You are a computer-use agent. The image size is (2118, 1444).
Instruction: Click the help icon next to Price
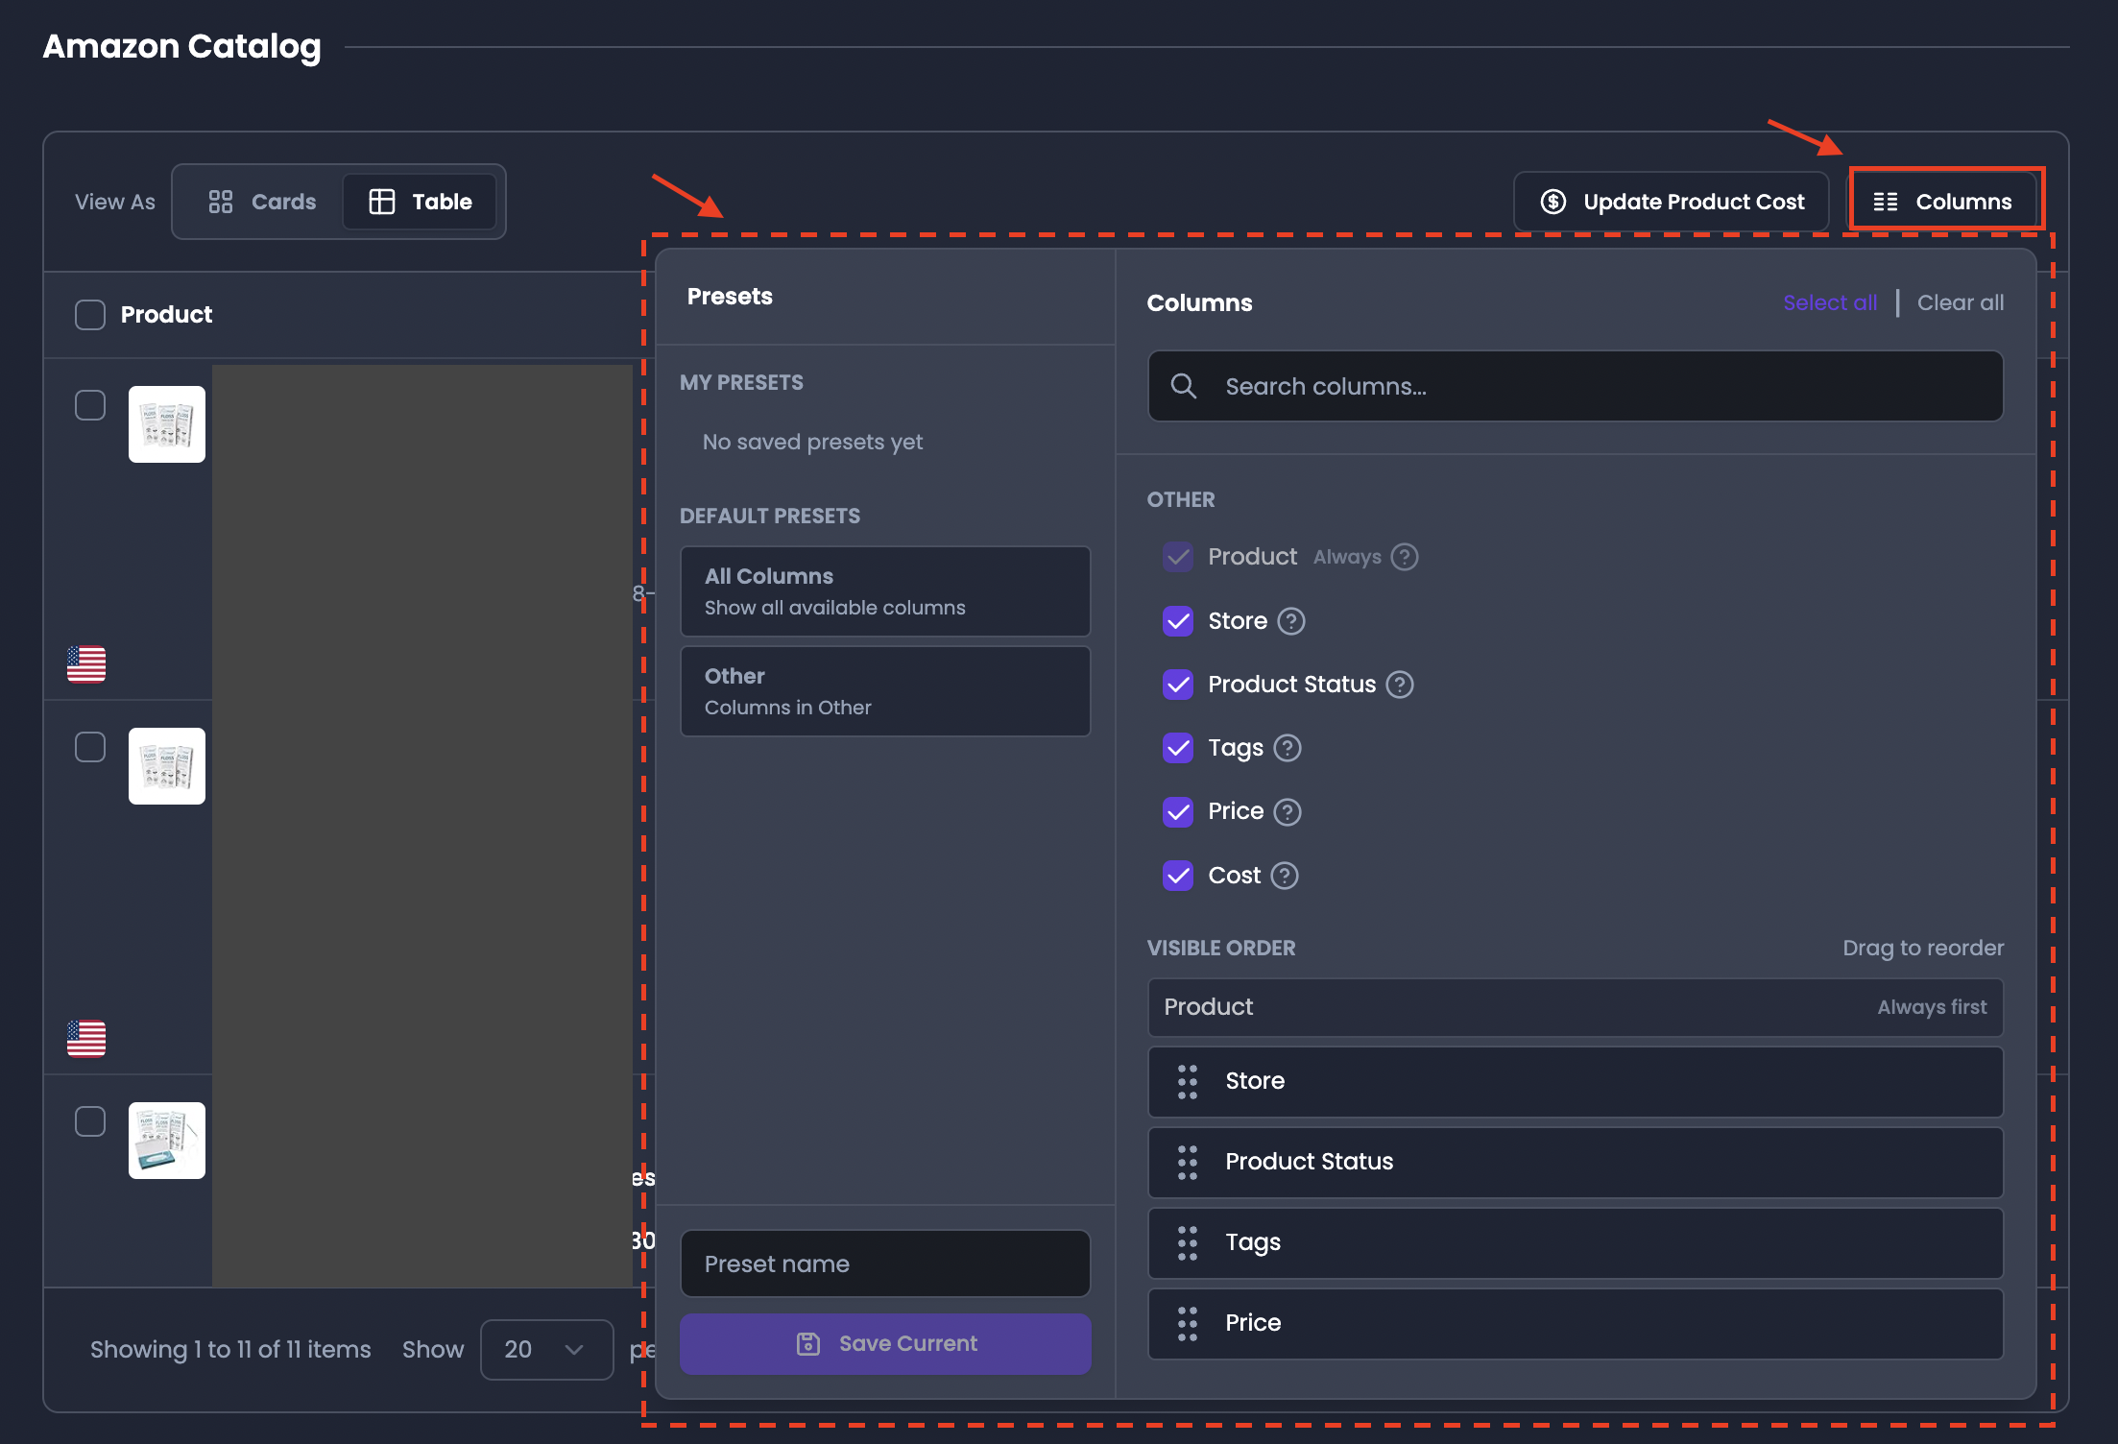[x=1288, y=812]
